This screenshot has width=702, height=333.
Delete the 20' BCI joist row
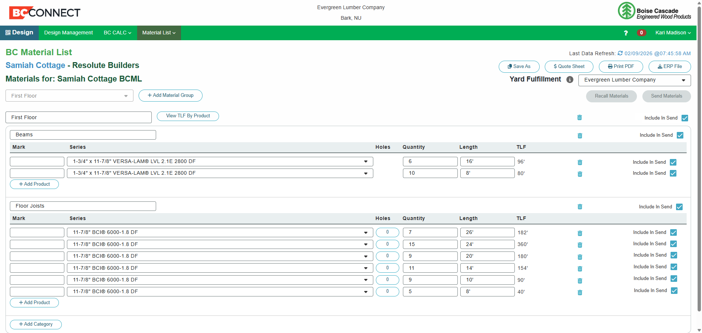[580, 257]
